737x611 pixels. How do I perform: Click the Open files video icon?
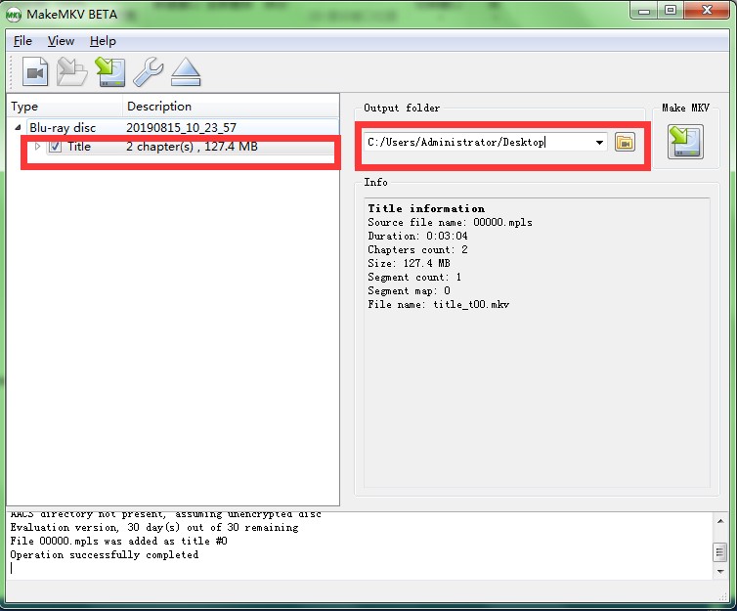point(35,72)
